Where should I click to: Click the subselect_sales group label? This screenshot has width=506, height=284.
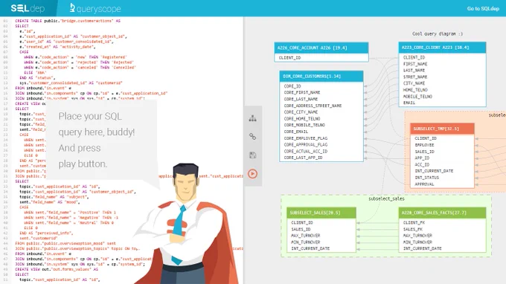click(386, 199)
